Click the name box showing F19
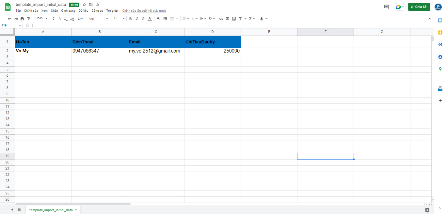Image resolution: width=446 pixels, height=214 pixels. coord(11,25)
